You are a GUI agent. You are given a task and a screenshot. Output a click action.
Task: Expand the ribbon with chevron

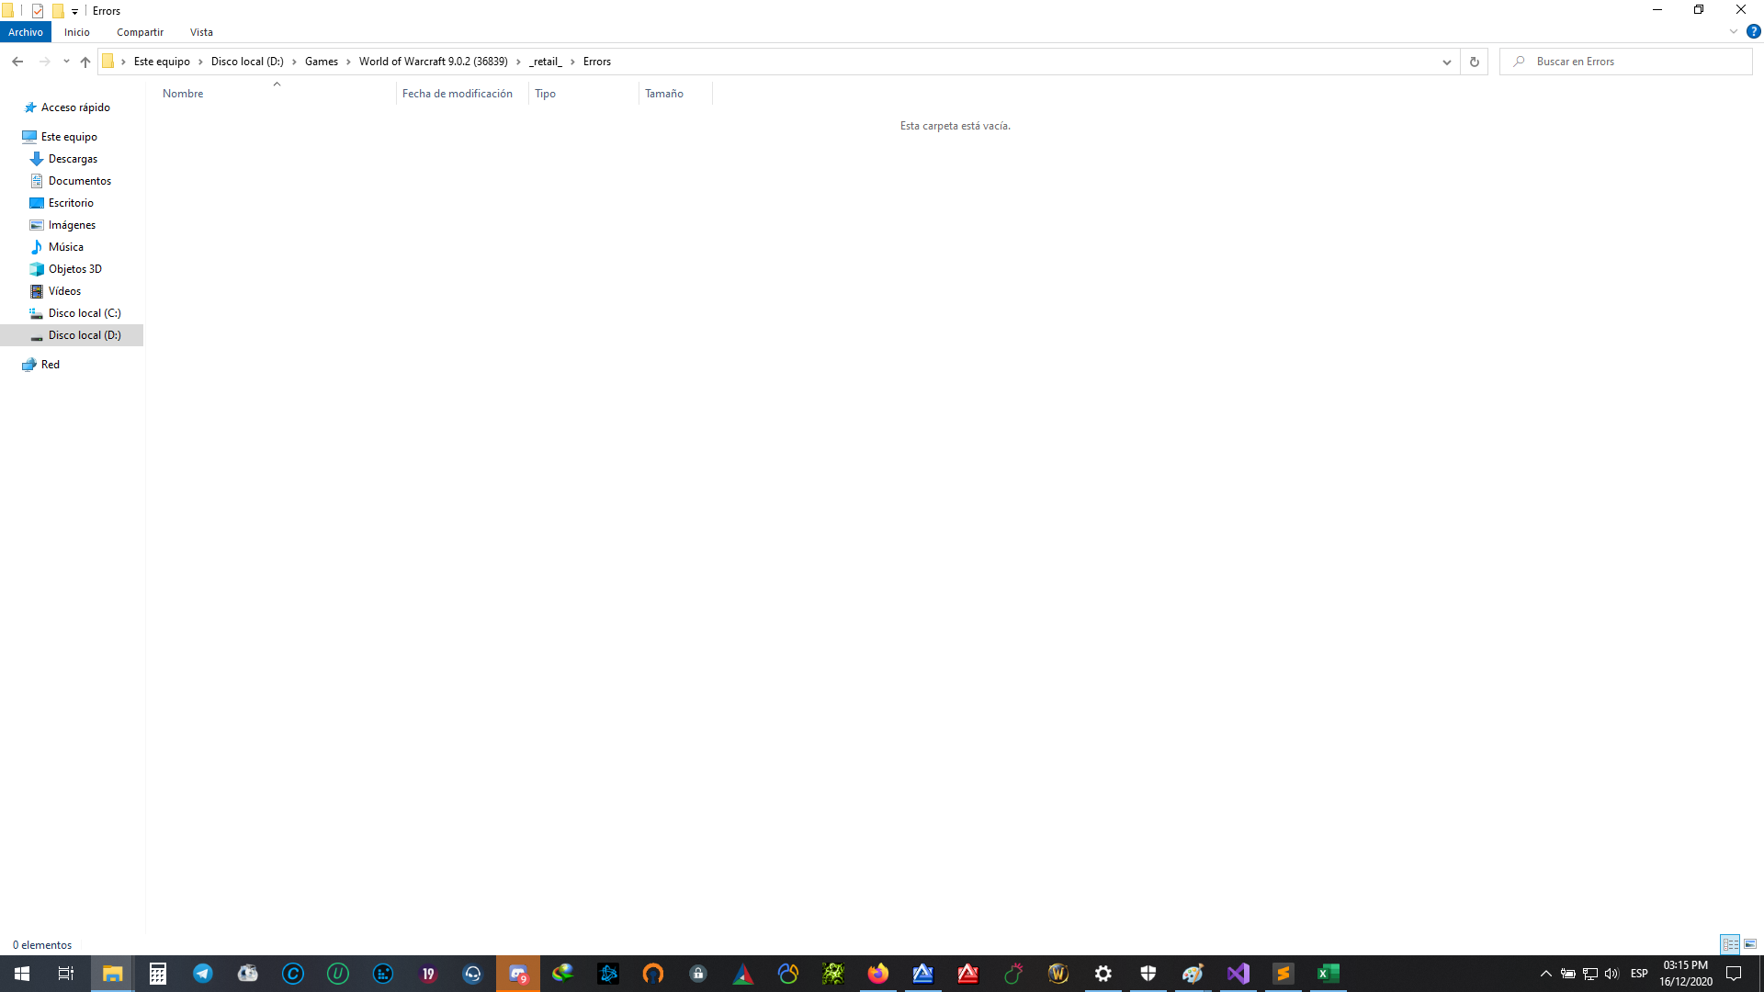pos(1734,31)
